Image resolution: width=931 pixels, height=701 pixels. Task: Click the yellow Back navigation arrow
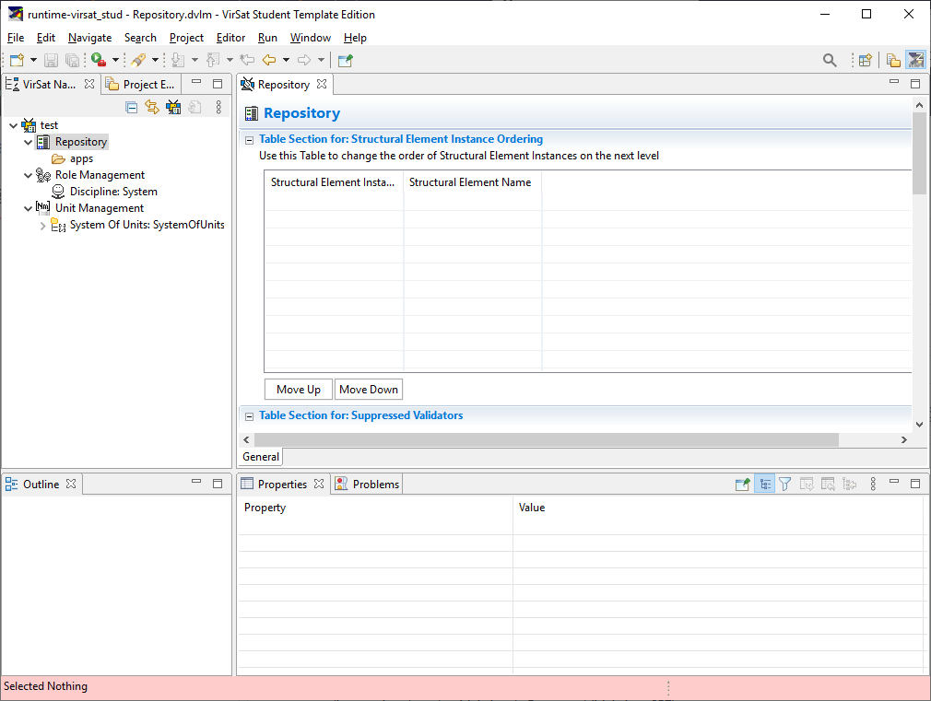coord(269,60)
